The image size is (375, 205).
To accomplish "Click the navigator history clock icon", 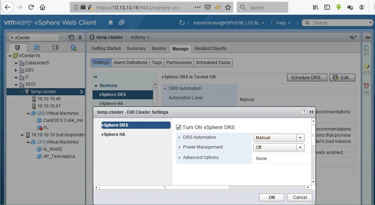I will [71, 37].
